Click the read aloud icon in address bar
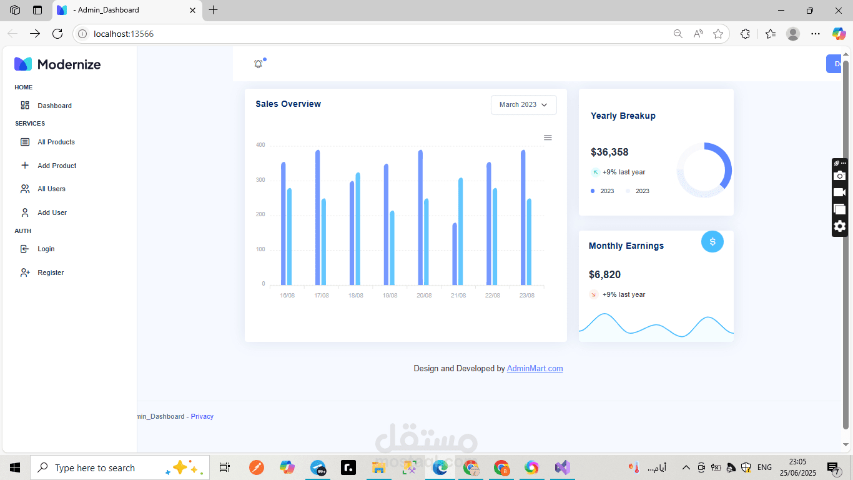This screenshot has height=480, width=853. [698, 34]
